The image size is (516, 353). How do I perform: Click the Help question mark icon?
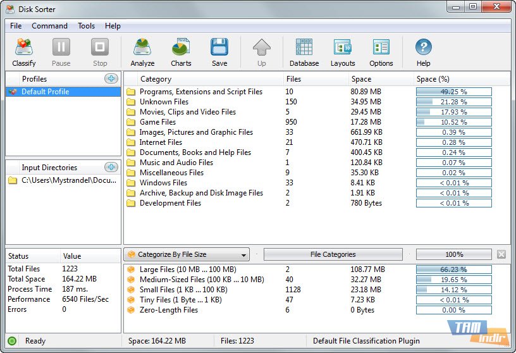[x=424, y=47]
